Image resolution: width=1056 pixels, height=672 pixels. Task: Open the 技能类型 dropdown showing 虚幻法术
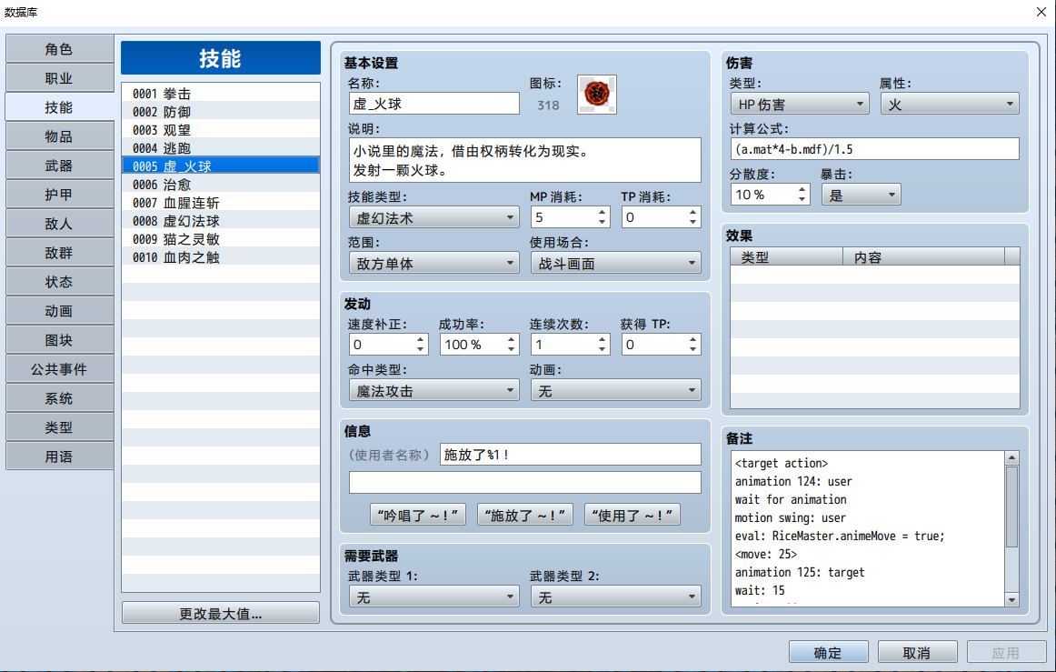(x=433, y=217)
